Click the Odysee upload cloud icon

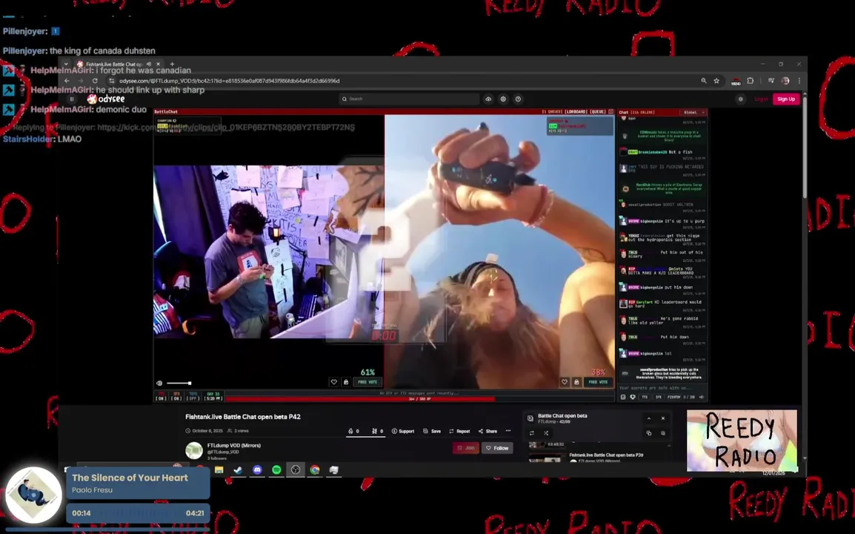pyautogui.click(x=488, y=99)
